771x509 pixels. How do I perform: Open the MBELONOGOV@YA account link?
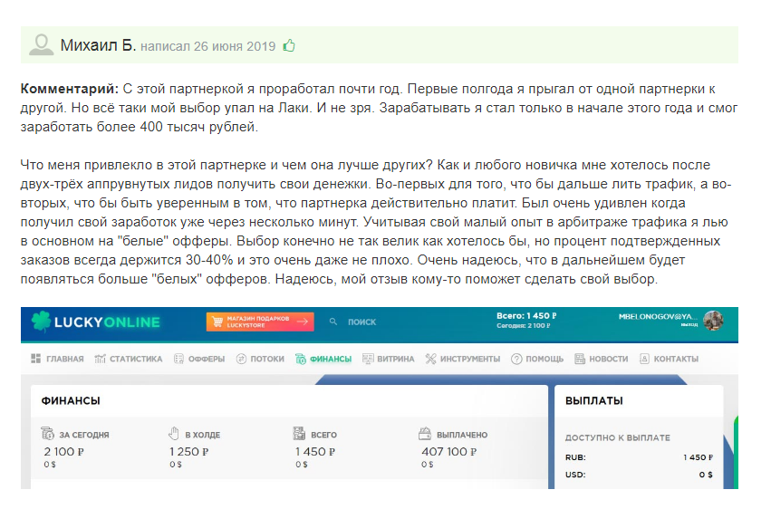pos(658,316)
